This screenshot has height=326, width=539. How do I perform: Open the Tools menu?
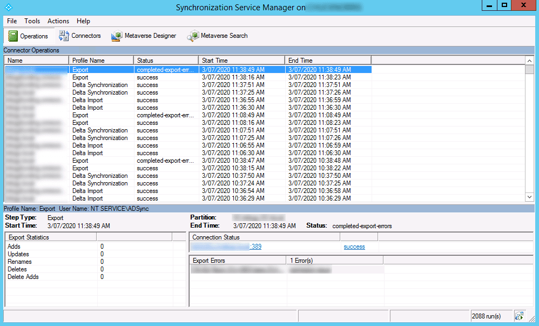tap(32, 21)
